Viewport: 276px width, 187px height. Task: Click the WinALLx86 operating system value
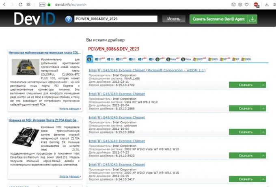click(x=132, y=78)
